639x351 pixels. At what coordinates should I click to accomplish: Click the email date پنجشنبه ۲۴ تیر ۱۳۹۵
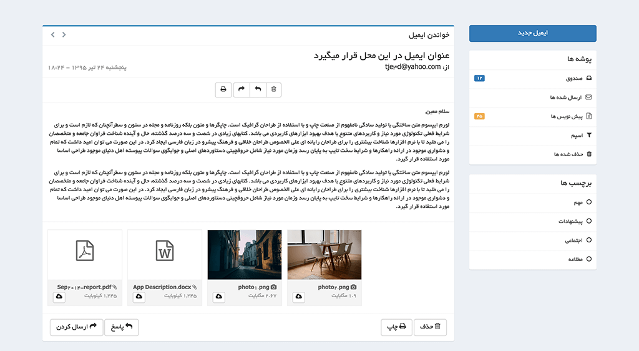tap(87, 67)
